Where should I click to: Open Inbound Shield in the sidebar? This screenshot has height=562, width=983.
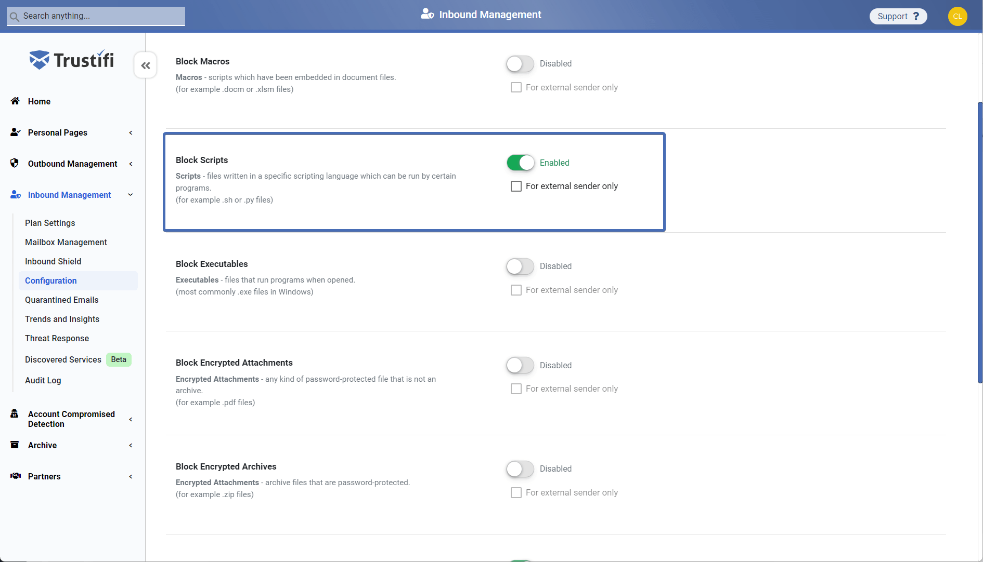click(x=53, y=261)
